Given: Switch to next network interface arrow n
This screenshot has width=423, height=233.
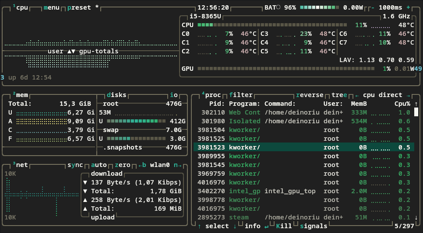Looking at the screenshot, I should pyautogui.click(x=177, y=165).
